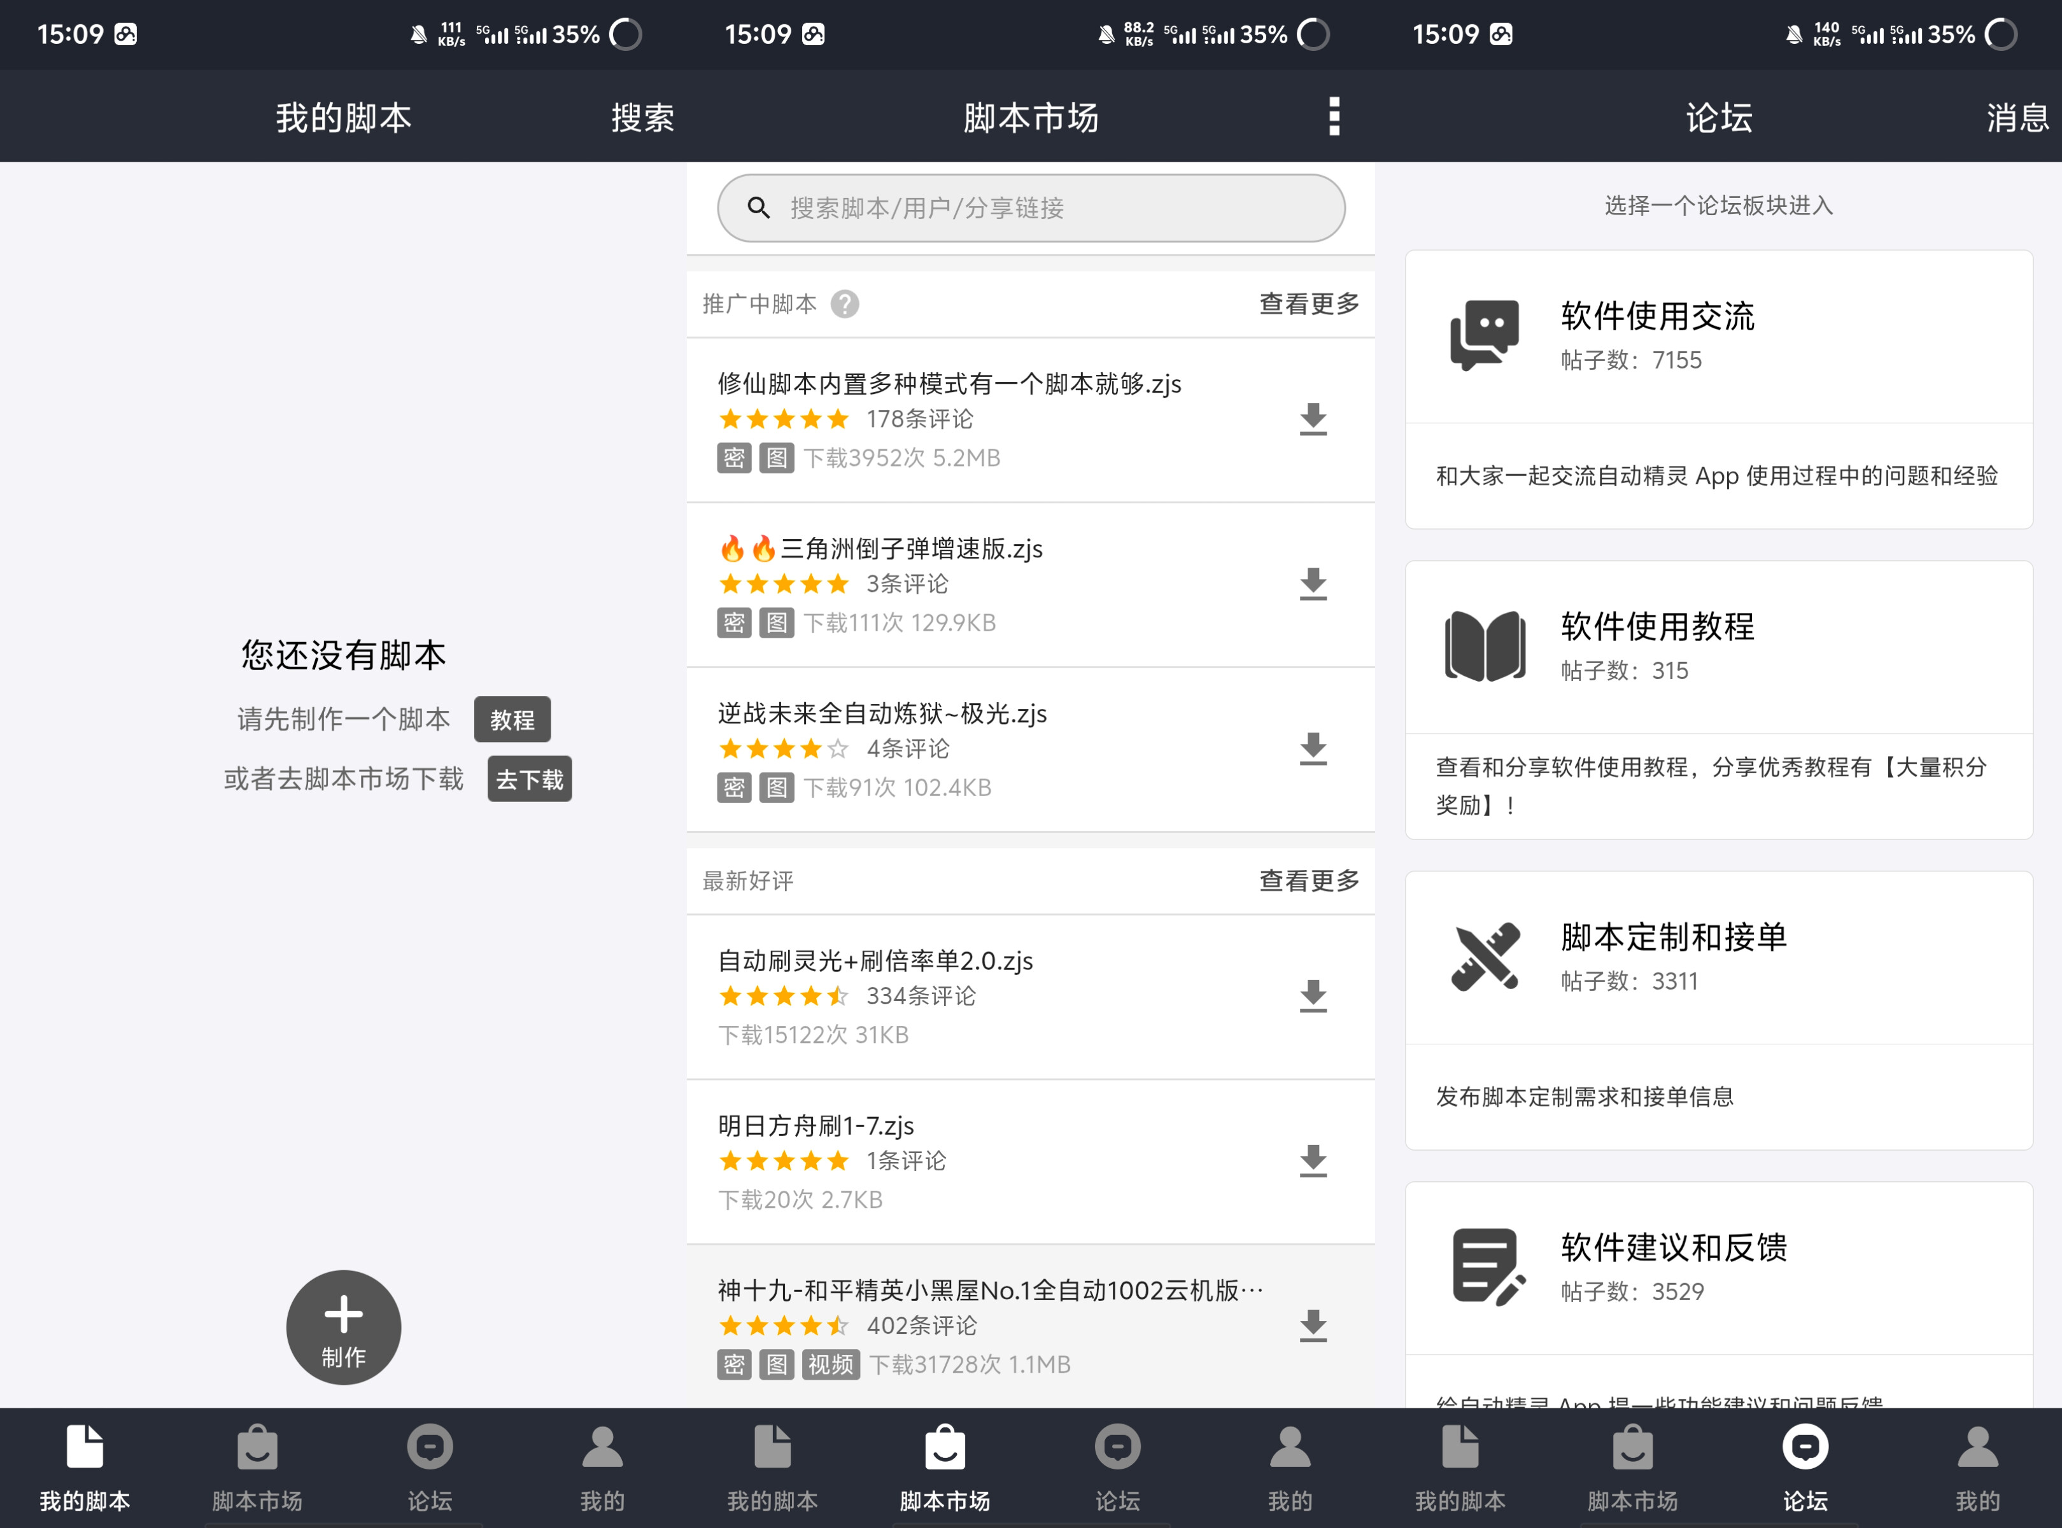Download the 修仙脚本 script
The width and height of the screenshot is (2062, 1528).
pyautogui.click(x=1312, y=419)
